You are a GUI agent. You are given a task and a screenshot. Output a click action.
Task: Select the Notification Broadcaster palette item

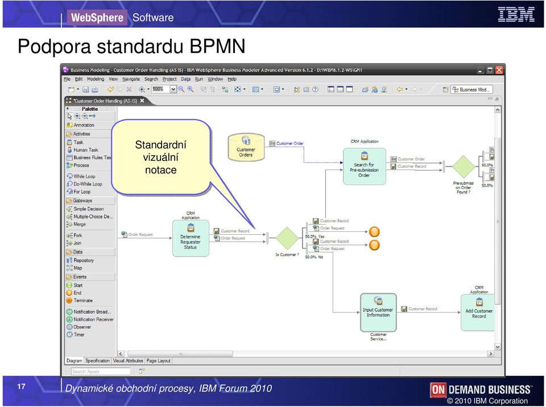(89, 312)
